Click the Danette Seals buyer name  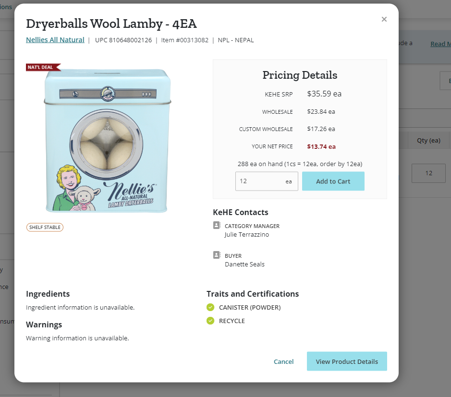[x=244, y=264]
